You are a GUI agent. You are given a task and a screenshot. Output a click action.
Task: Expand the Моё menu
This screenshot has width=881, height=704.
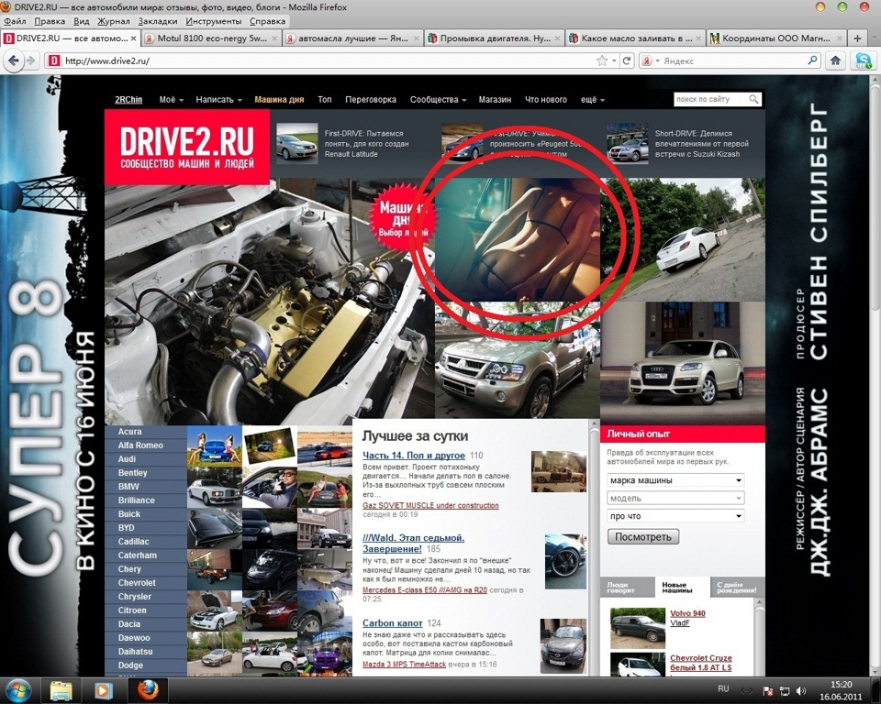click(x=172, y=99)
